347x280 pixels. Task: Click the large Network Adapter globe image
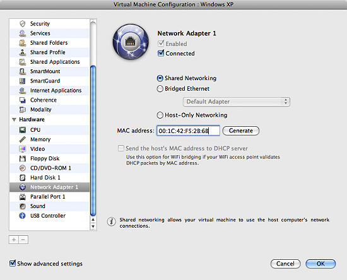point(131,42)
